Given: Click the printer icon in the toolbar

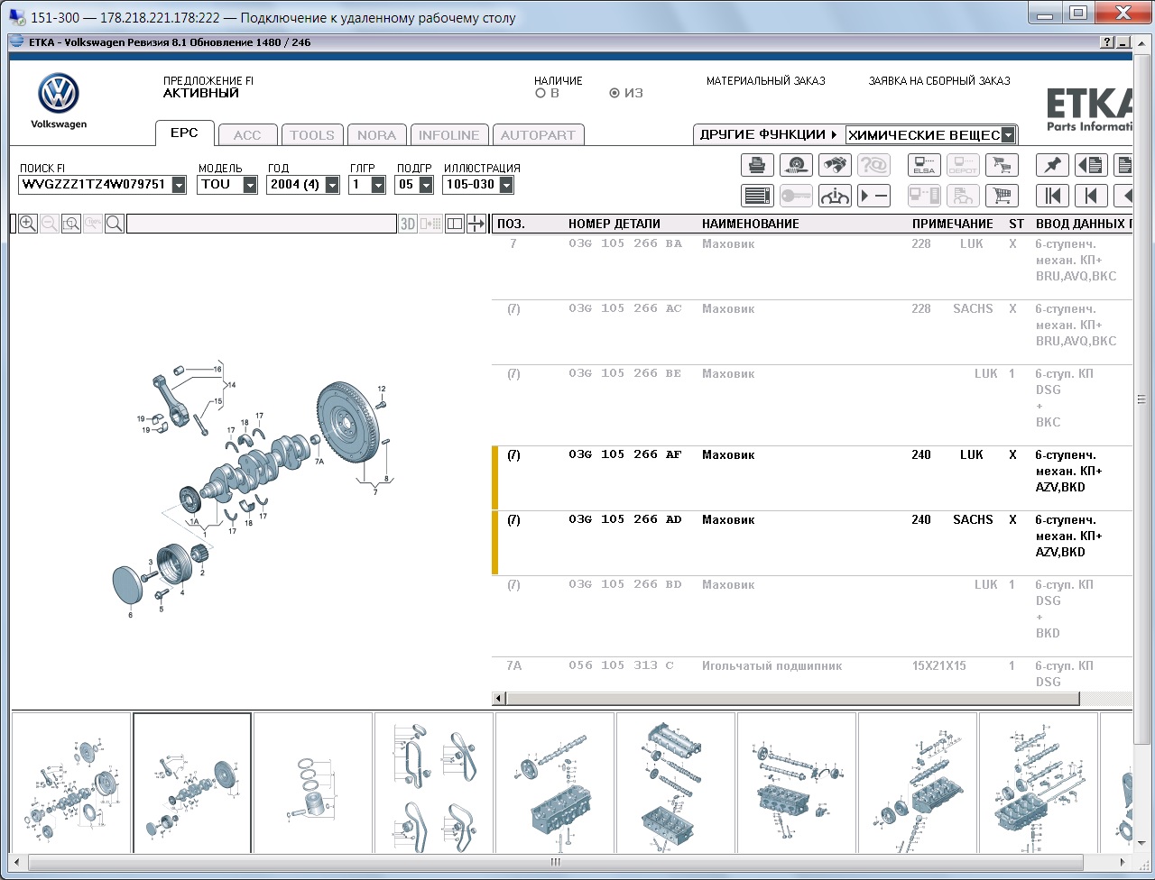Looking at the screenshot, I should coord(758,165).
